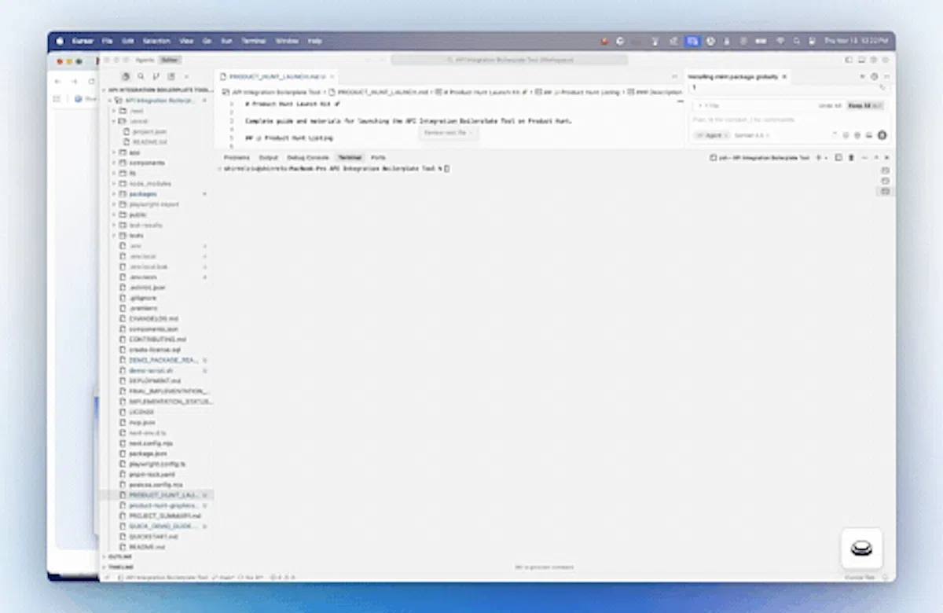Switch to Agents mode
The image size is (943, 613).
coord(145,60)
